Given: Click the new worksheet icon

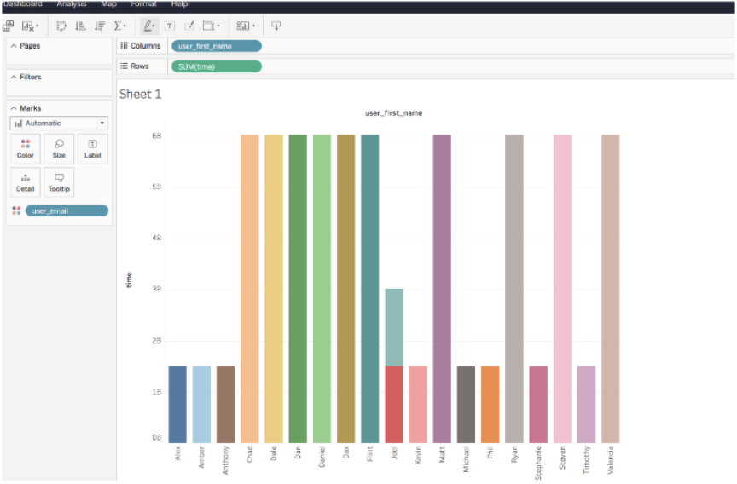Looking at the screenshot, I should pos(9,26).
